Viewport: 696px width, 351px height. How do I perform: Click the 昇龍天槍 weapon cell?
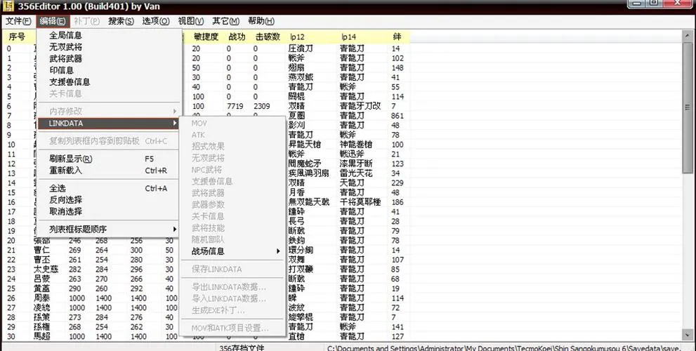coord(305,145)
